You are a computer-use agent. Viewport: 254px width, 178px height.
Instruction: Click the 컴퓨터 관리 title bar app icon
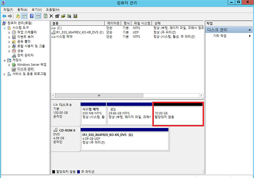pyautogui.click(x=3, y=3)
